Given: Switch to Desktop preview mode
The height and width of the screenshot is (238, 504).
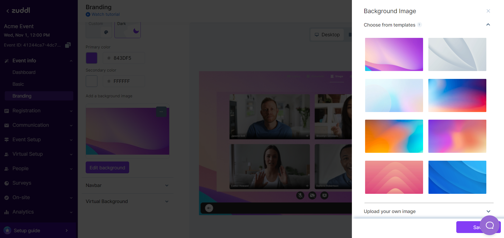Looking at the screenshot, I should pos(327,34).
